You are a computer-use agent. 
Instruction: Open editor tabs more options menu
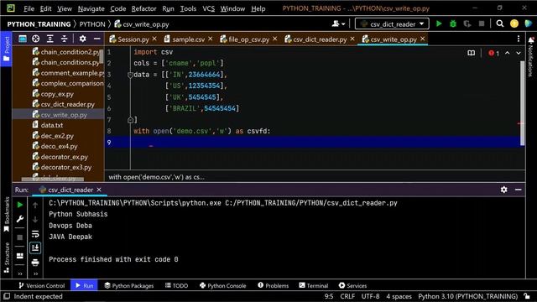(519, 39)
